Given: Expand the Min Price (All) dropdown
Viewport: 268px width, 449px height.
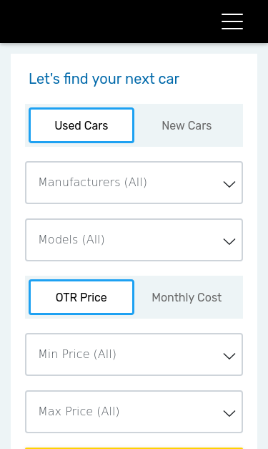Looking at the screenshot, I should (x=134, y=354).
